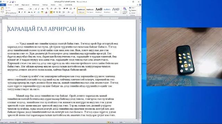Toggle Bold formatting
This screenshot has height=124, width=222.
(19, 12)
